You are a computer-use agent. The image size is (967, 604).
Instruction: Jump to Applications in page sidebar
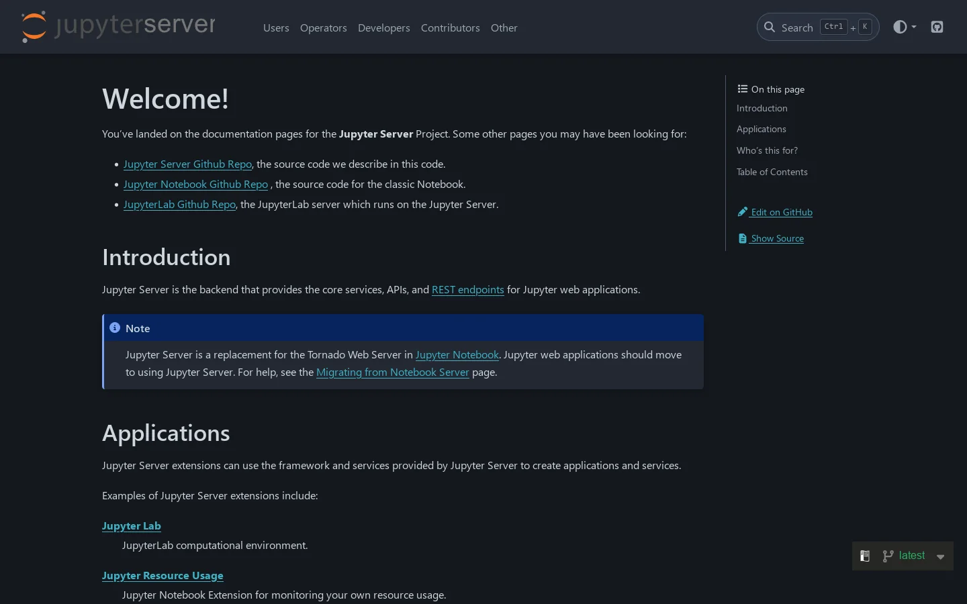pos(762,129)
